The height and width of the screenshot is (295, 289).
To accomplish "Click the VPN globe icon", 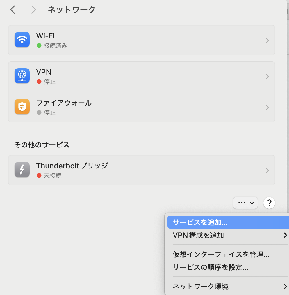I will tap(22, 76).
